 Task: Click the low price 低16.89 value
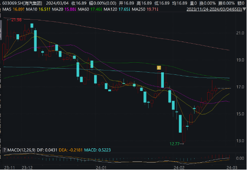pos(162,3)
